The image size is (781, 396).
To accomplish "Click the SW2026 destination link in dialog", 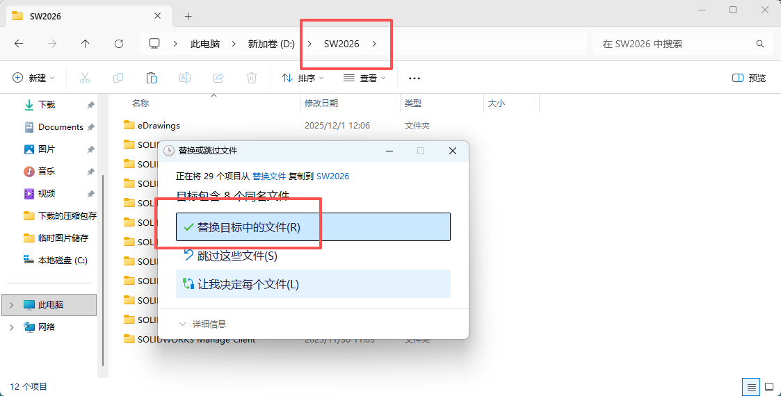I will pyautogui.click(x=332, y=176).
